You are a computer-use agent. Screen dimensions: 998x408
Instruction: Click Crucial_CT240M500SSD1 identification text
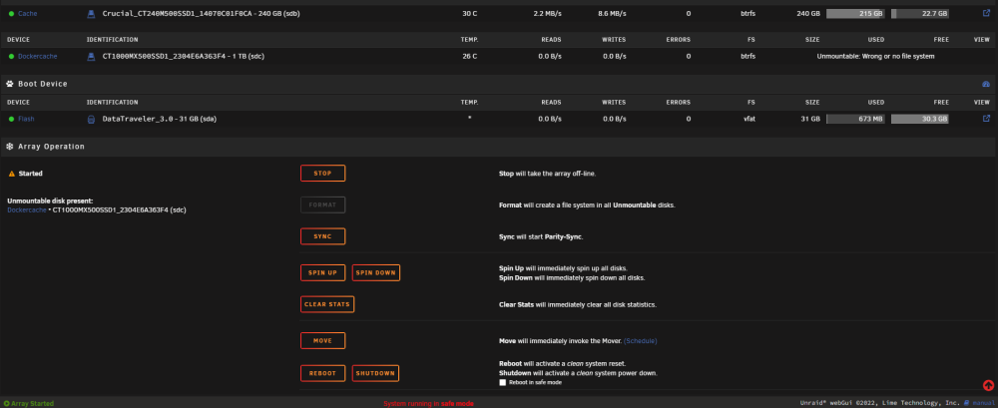coord(202,13)
